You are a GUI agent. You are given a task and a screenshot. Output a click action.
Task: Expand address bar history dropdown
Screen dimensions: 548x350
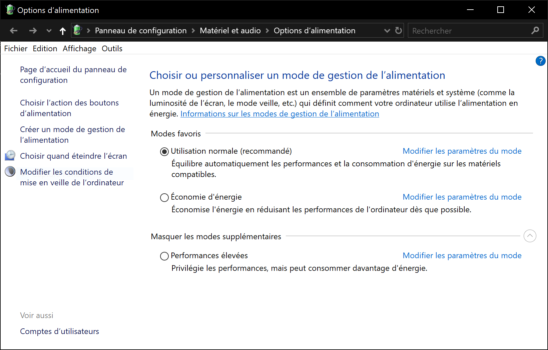(387, 31)
